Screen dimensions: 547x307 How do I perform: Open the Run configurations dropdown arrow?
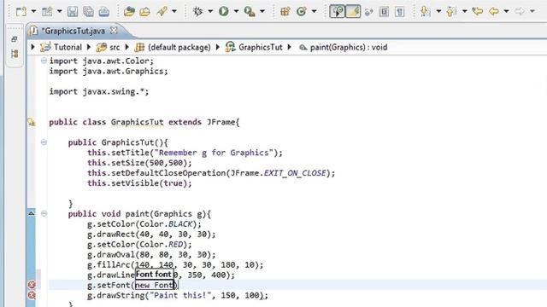236,11
